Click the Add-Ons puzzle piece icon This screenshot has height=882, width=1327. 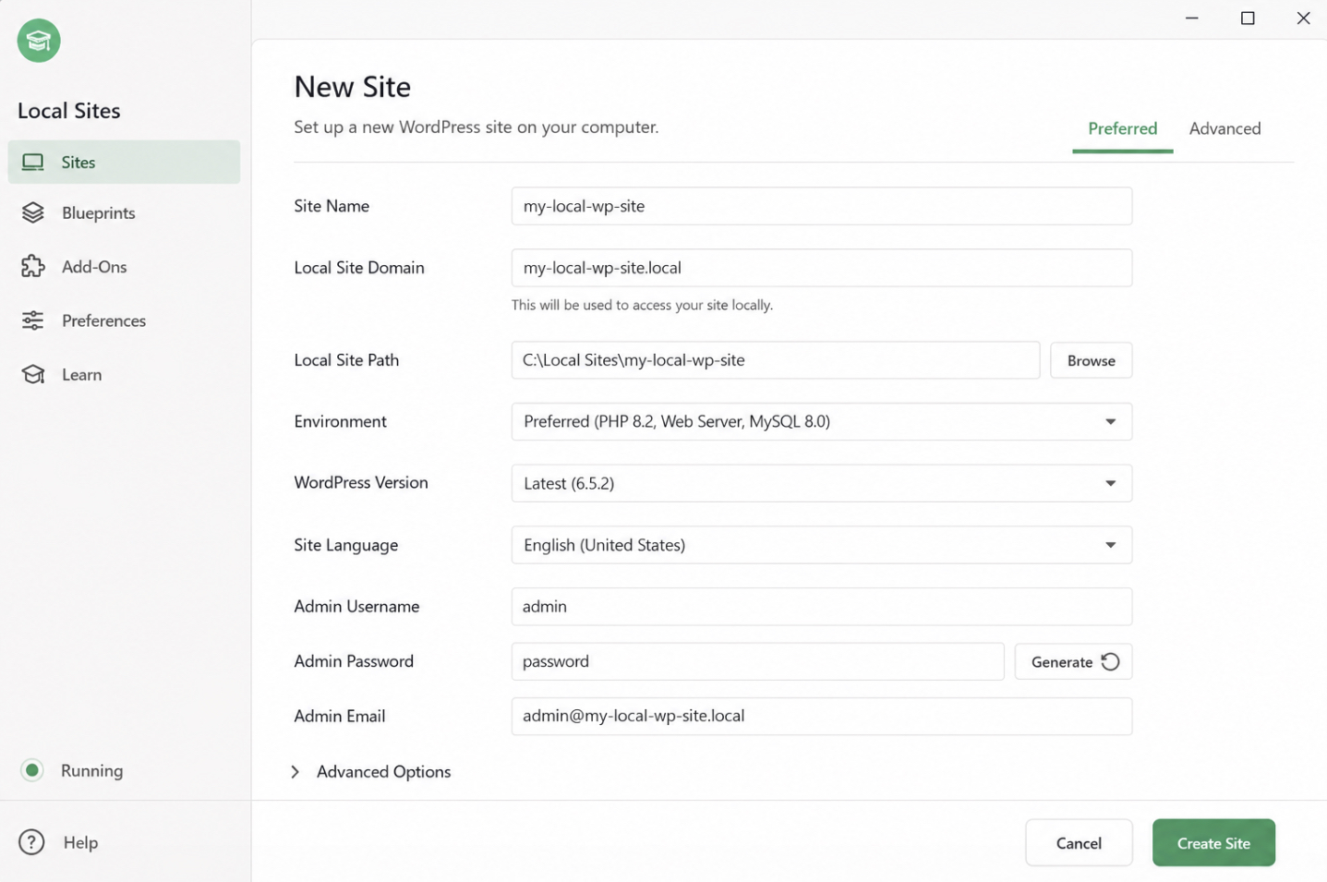click(33, 266)
